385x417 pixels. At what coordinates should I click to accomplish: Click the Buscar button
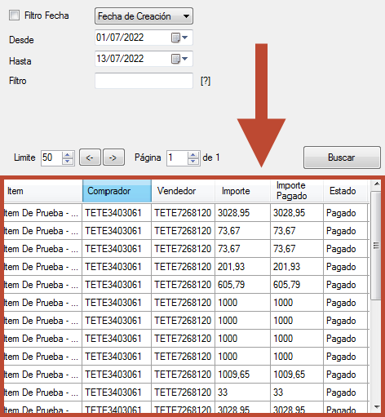tap(342, 157)
